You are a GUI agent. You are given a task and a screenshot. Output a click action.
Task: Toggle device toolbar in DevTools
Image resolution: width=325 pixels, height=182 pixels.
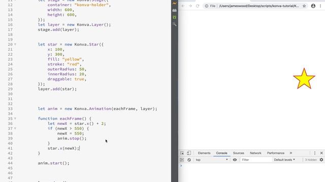pyautogui.click(x=189, y=153)
